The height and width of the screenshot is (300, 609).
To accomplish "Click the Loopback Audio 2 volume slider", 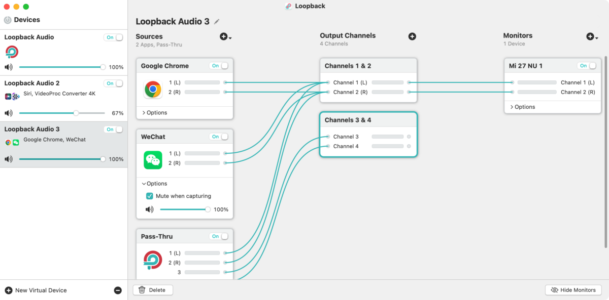I will [x=61, y=113].
